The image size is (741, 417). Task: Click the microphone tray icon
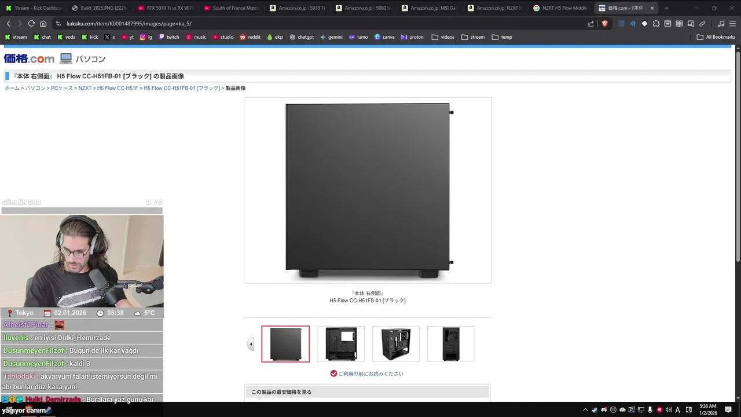coord(650,409)
